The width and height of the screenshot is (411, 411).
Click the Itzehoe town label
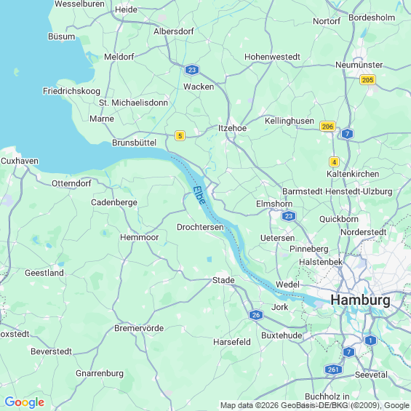[x=233, y=128]
